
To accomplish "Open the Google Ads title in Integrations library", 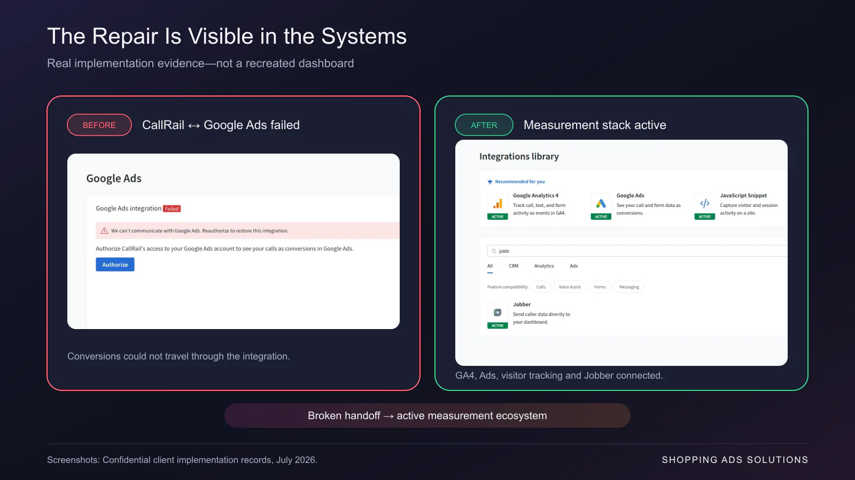I will point(630,196).
